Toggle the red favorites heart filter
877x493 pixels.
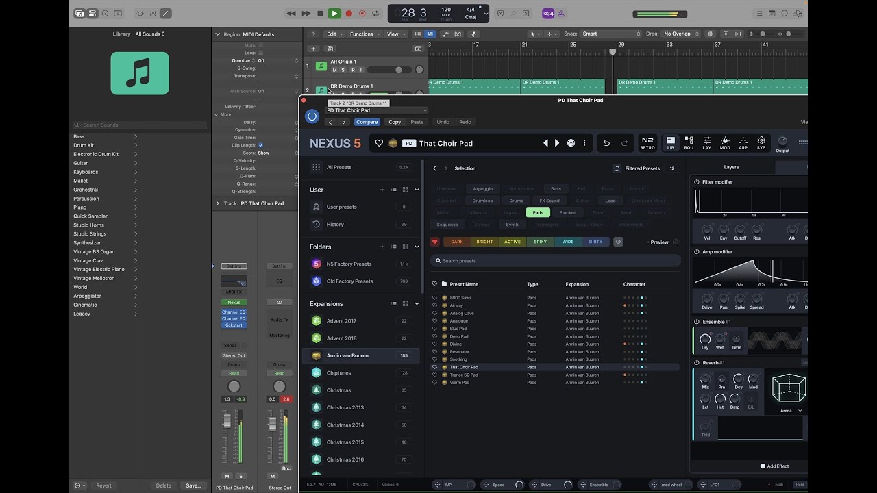click(434, 242)
